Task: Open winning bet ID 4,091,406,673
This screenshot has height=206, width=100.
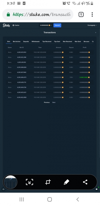Action: click(x=22, y=78)
